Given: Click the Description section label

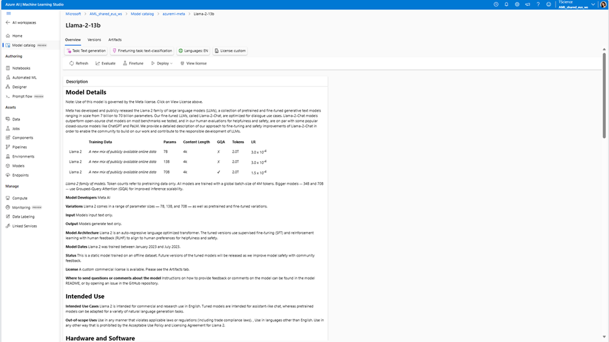Looking at the screenshot, I should click(77, 82).
